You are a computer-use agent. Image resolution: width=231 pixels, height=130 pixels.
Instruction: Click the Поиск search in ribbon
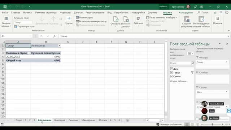click(x=203, y=13)
